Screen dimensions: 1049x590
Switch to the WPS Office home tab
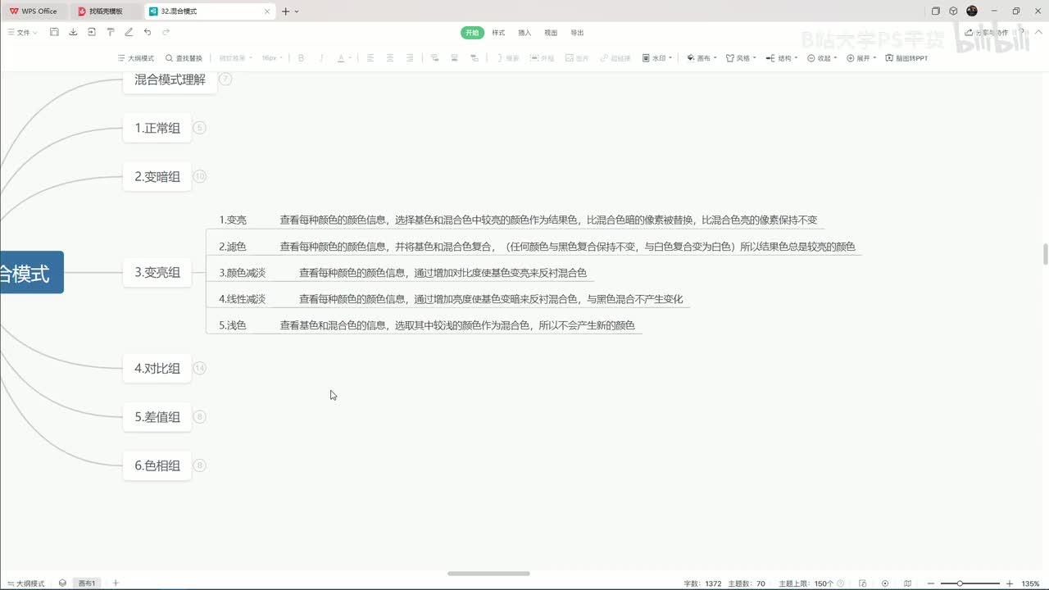tap(34, 11)
